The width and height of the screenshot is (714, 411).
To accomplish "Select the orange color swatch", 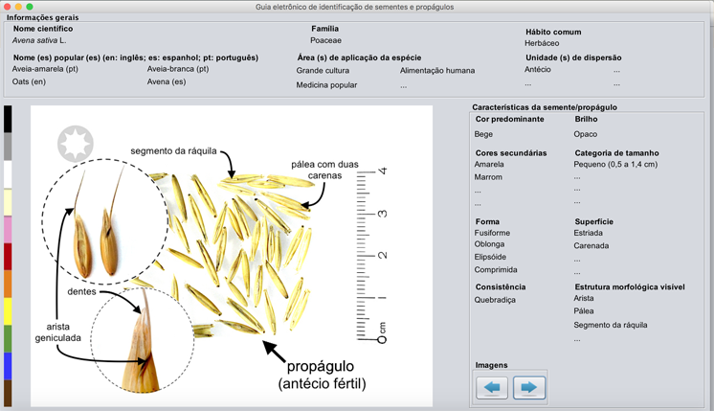I will [x=8, y=284].
